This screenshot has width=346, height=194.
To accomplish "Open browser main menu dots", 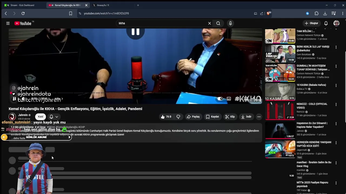I will [x=342, y=13].
